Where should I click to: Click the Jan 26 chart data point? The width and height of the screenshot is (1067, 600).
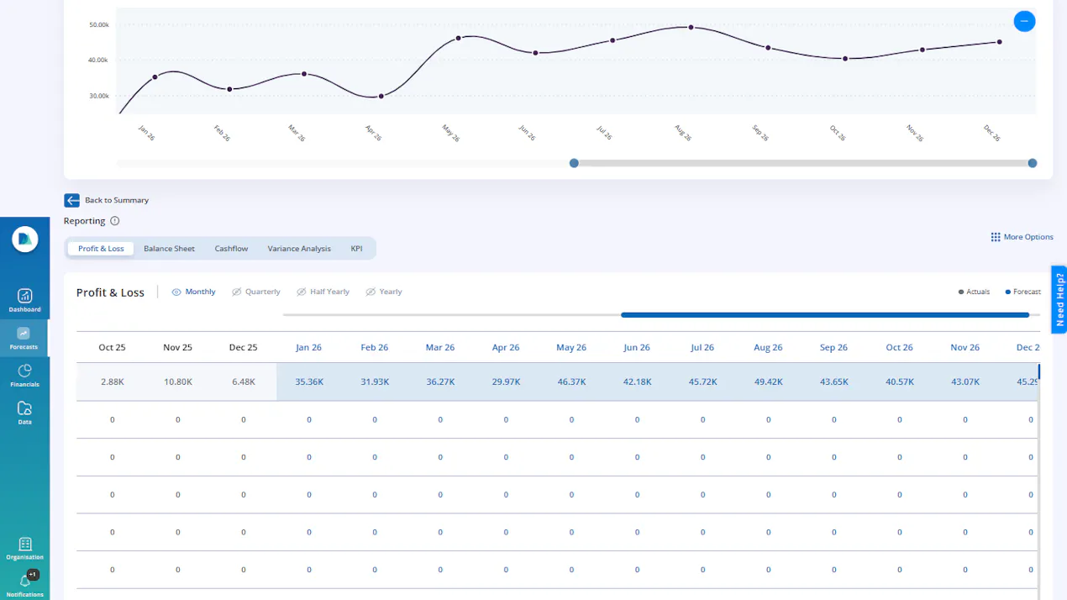coord(155,77)
